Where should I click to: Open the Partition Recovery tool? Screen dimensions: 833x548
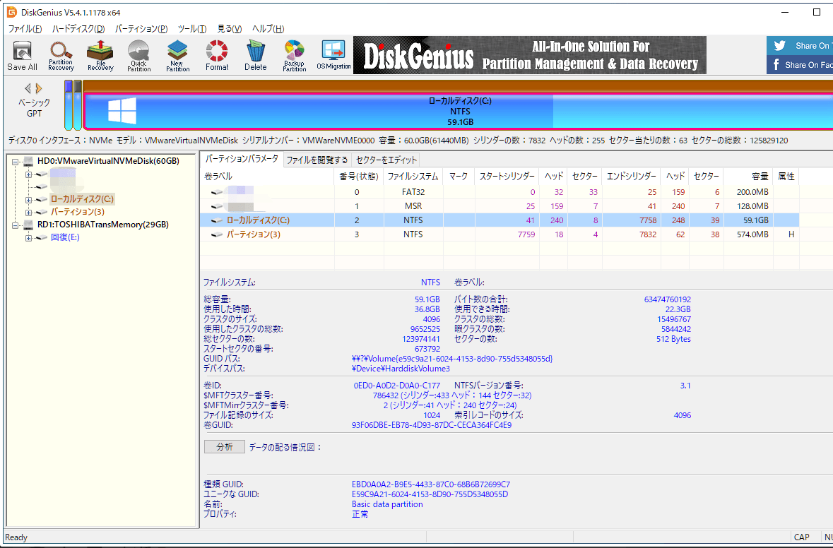pos(61,55)
